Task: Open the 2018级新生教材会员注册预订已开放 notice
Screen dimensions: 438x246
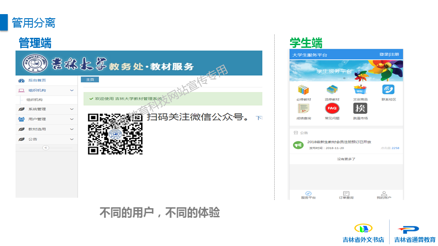Action: tap(339, 142)
